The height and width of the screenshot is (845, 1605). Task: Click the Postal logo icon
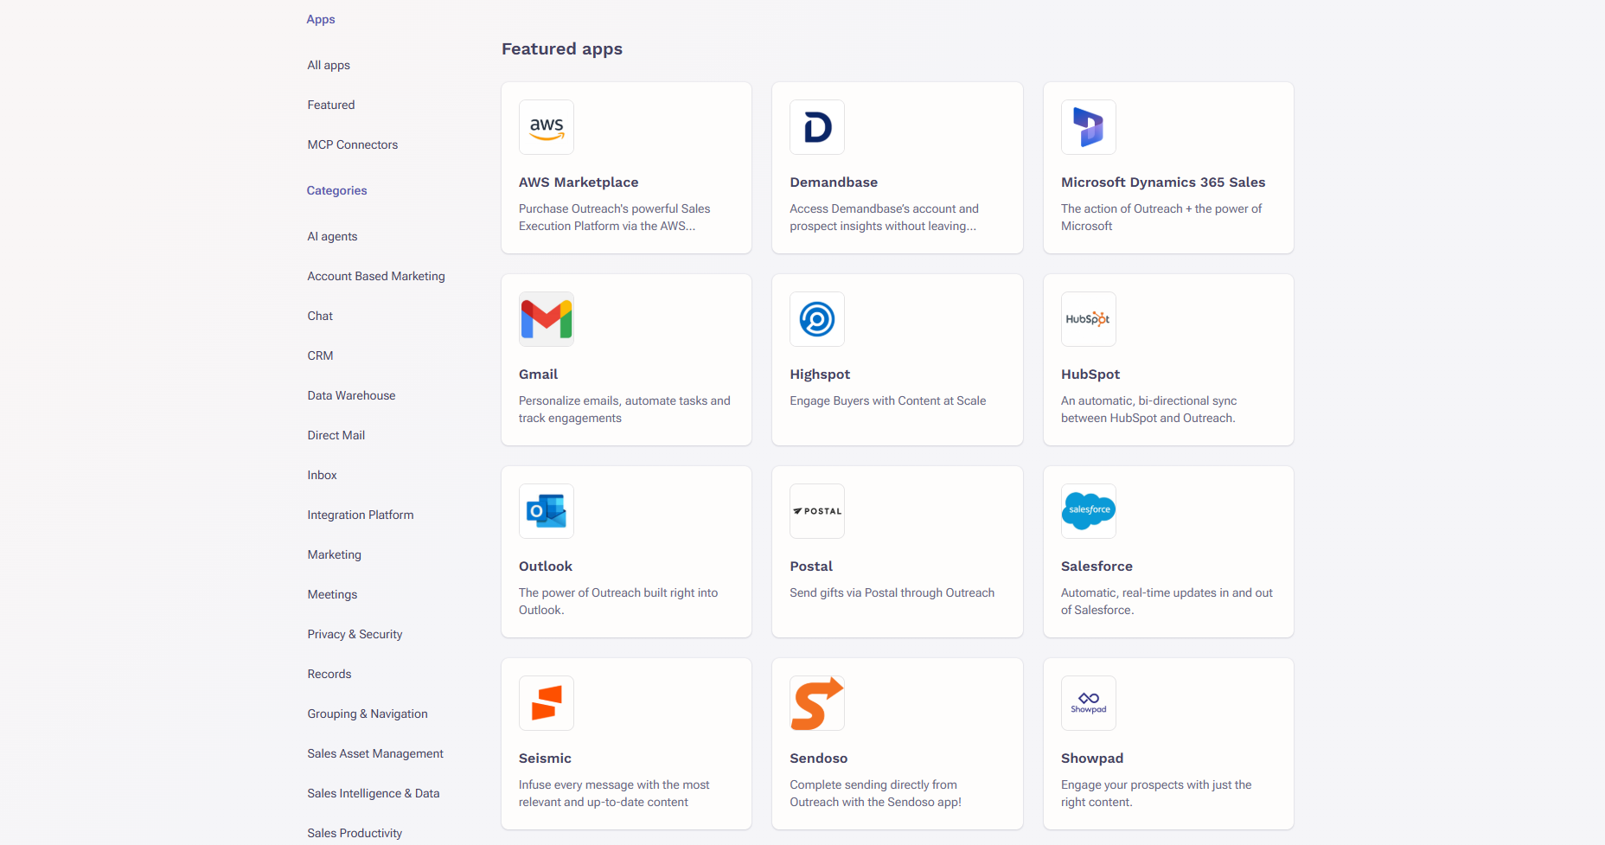tap(817, 511)
